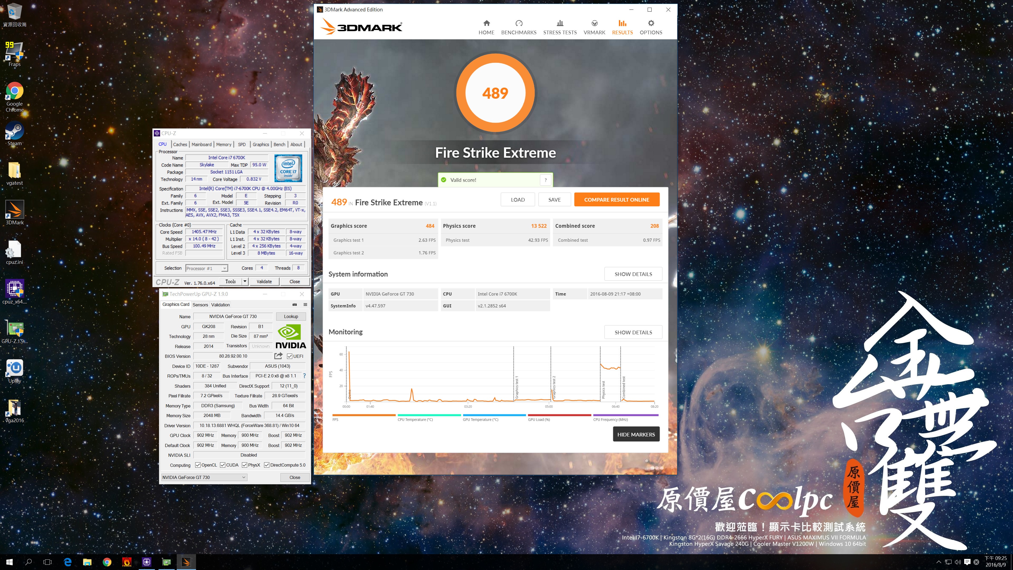This screenshot has width=1013, height=570.
Task: Switch to GPU-Z Validation tab
Action: click(x=220, y=305)
